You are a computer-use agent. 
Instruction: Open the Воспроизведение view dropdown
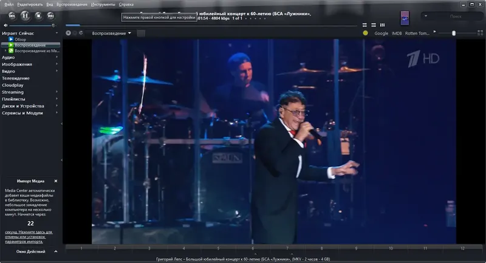tap(111, 33)
